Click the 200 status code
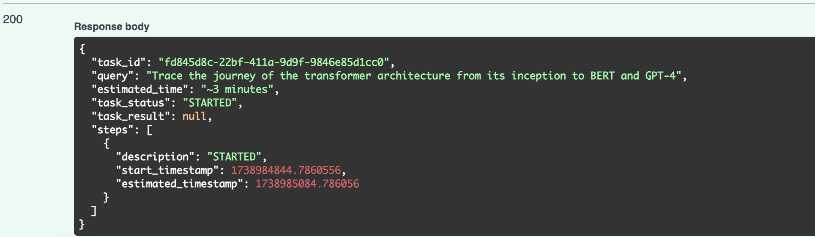815x237 pixels. pyautogui.click(x=13, y=19)
